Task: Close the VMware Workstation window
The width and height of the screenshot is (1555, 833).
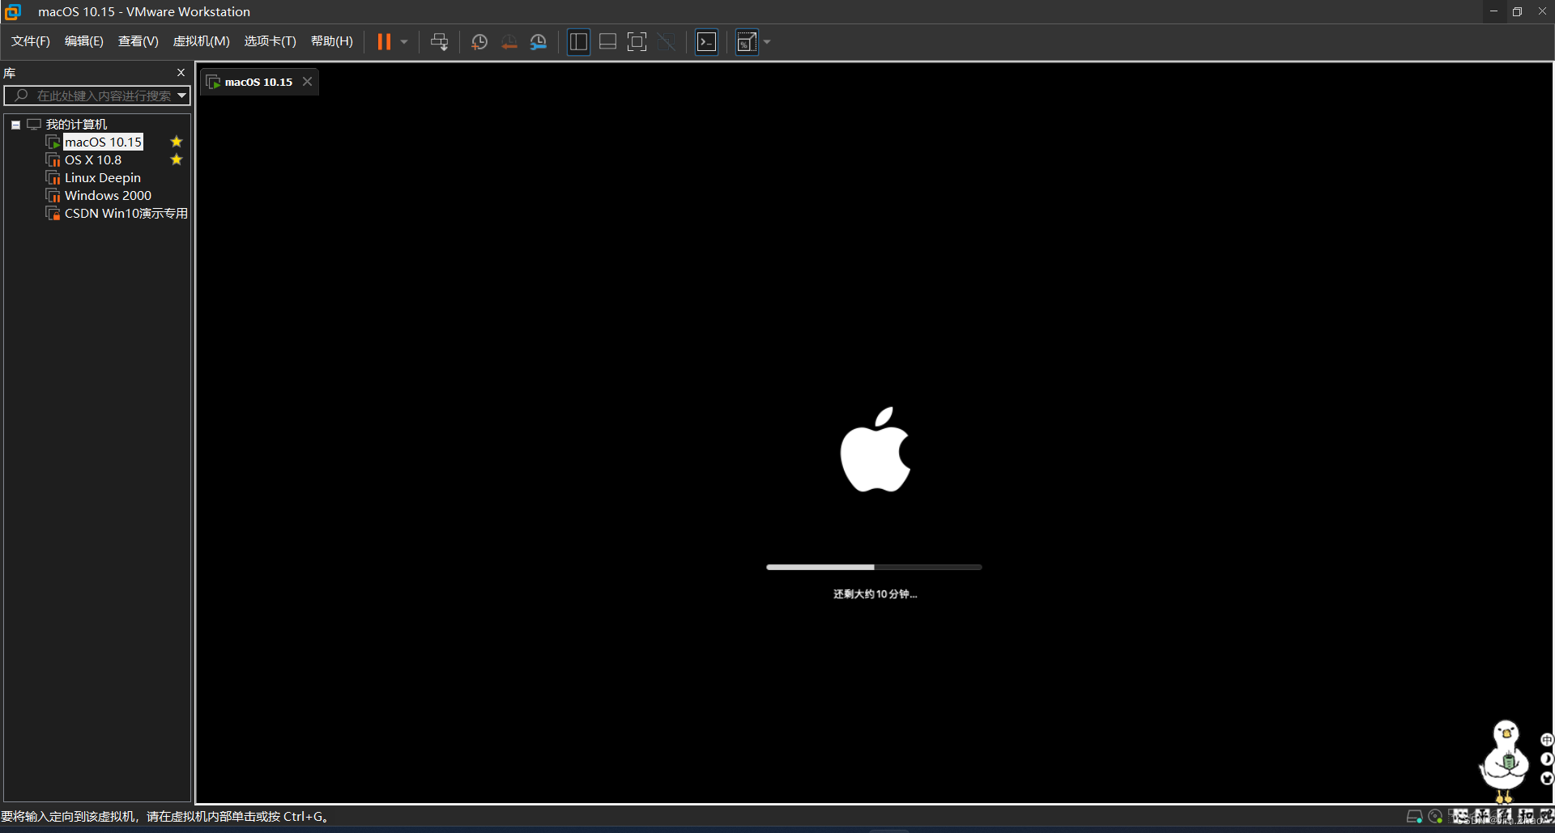Action: pos(1542,11)
